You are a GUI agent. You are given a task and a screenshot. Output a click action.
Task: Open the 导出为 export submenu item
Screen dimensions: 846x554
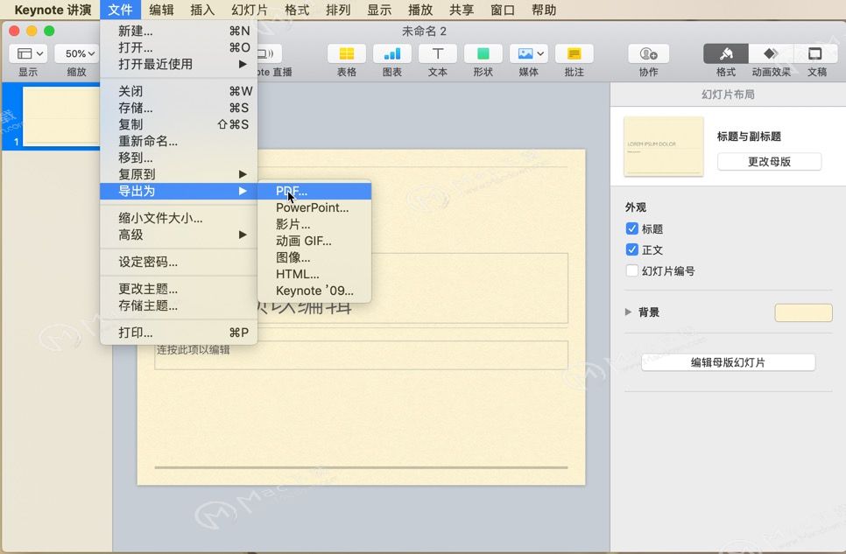point(179,191)
